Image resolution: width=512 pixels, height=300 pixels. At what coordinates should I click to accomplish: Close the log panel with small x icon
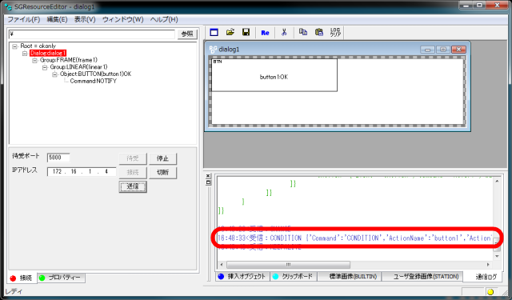[x=208, y=176]
